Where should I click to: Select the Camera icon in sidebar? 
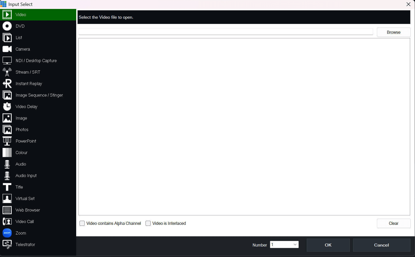click(x=7, y=49)
